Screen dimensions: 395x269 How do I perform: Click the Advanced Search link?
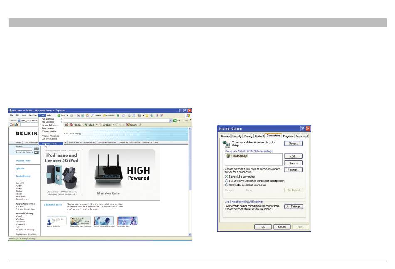point(24,152)
